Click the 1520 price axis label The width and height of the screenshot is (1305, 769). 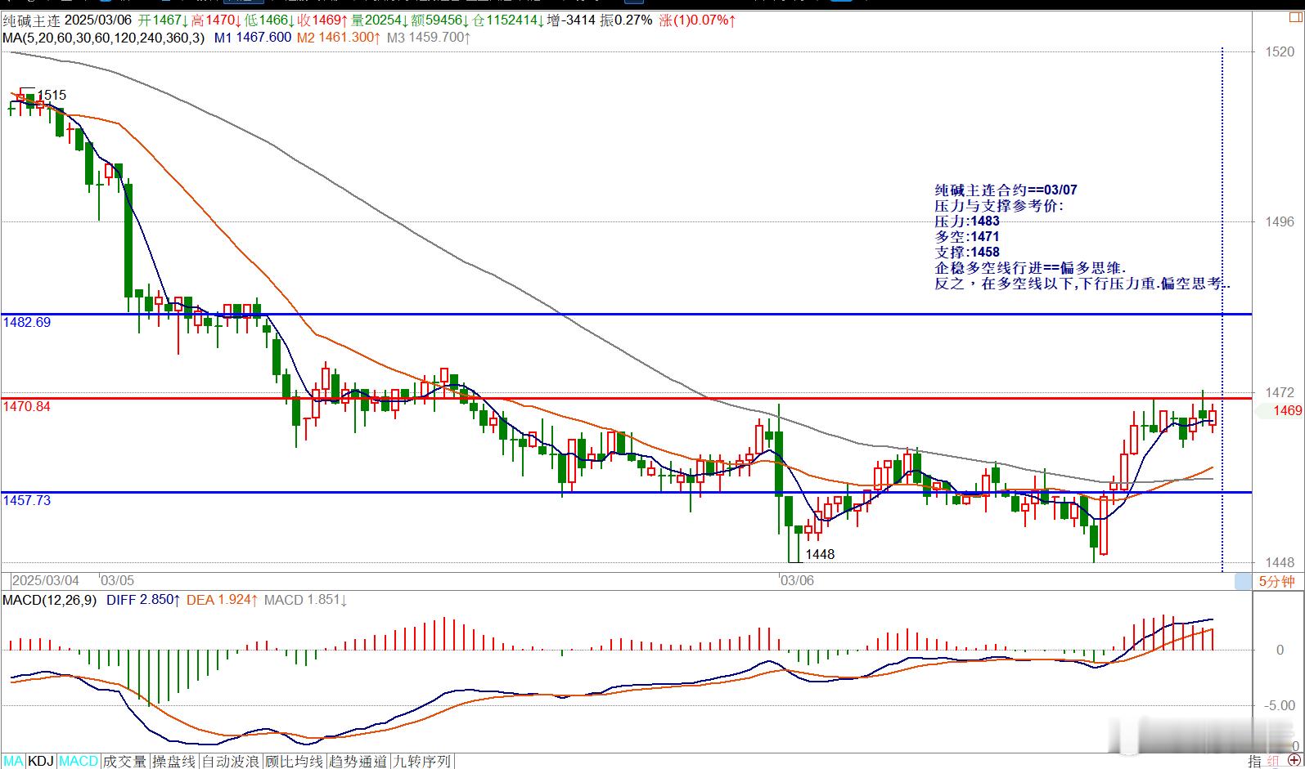[x=1280, y=51]
